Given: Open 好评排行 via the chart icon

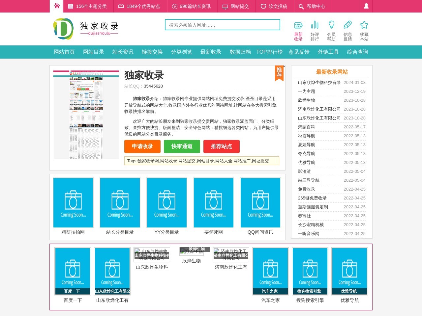Looking at the screenshot, I should tap(315, 25).
